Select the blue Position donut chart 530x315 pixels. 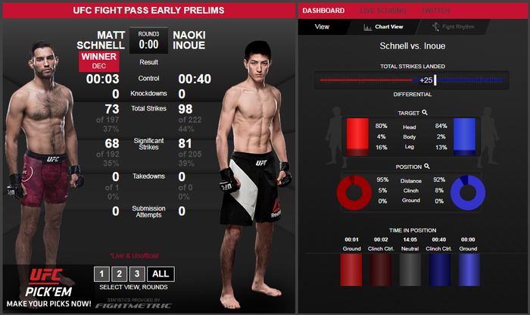click(468, 192)
